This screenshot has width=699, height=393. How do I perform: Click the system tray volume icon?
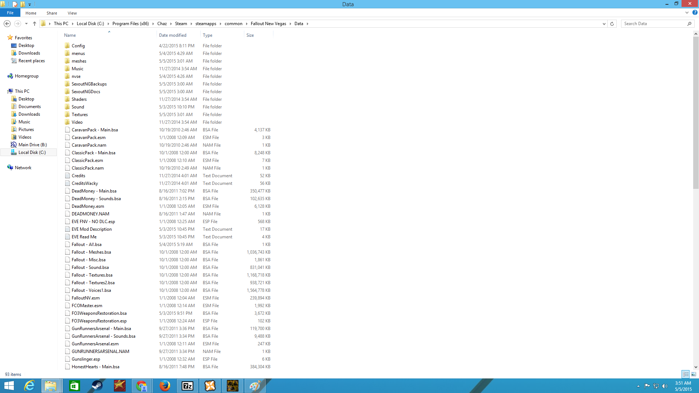point(665,386)
